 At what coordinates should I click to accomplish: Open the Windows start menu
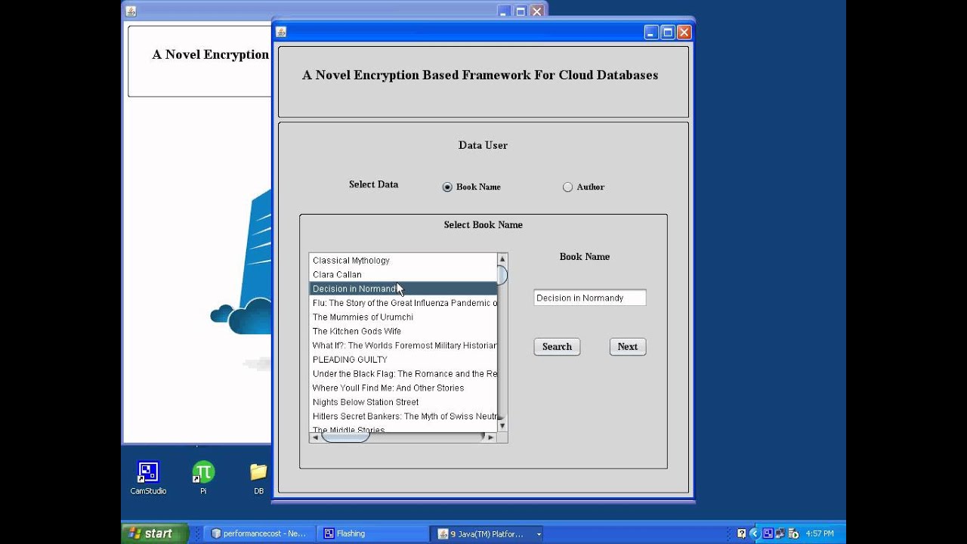click(154, 533)
